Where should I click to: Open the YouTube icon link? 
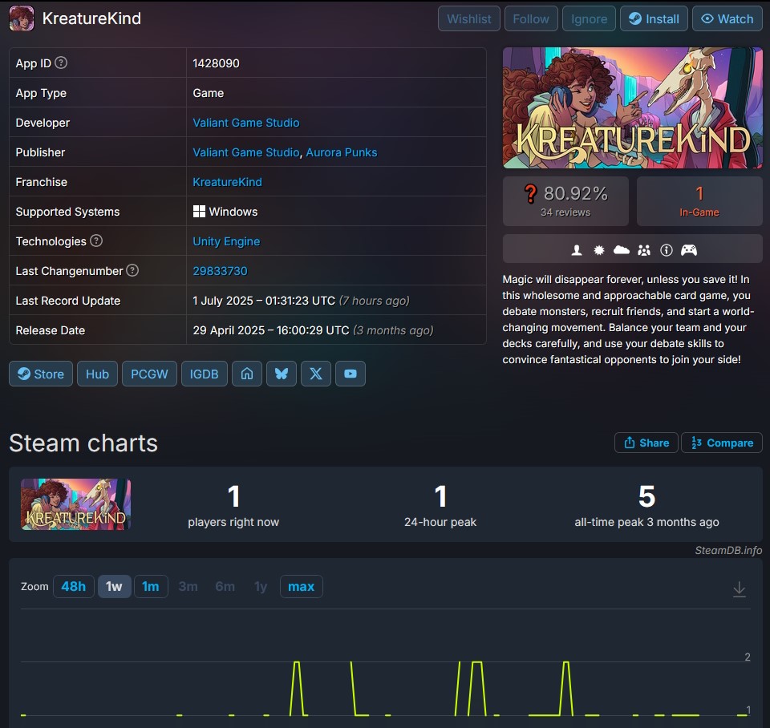[351, 374]
